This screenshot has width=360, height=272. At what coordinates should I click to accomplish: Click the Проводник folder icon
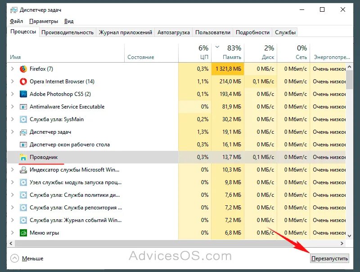23,157
